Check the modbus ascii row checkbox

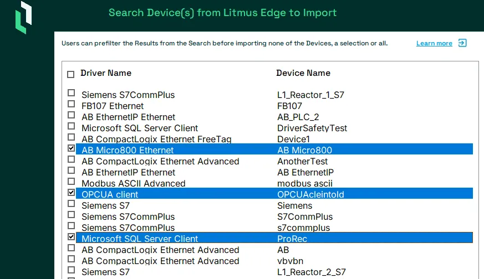[72, 182]
